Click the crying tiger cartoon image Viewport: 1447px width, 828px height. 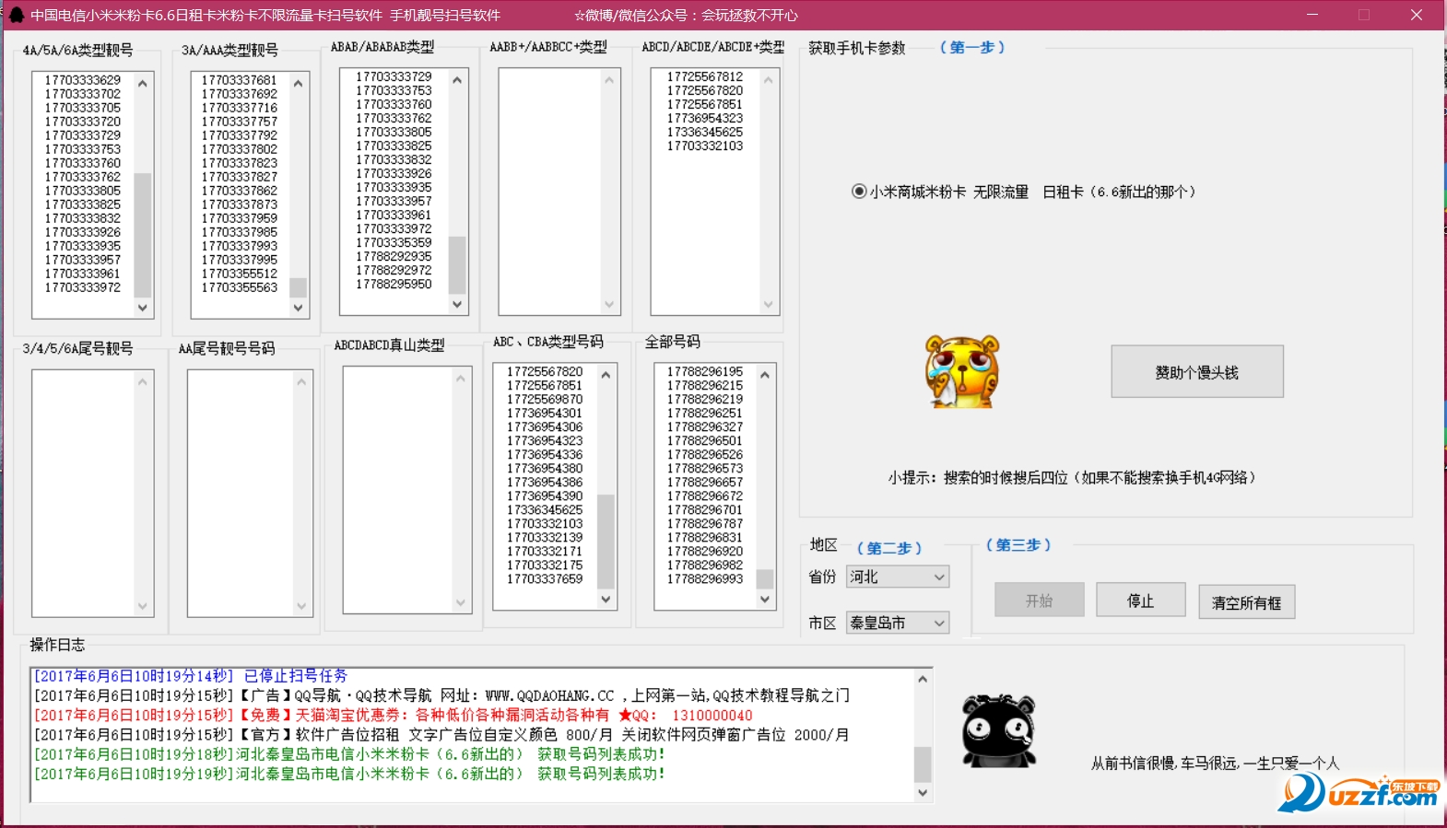962,372
